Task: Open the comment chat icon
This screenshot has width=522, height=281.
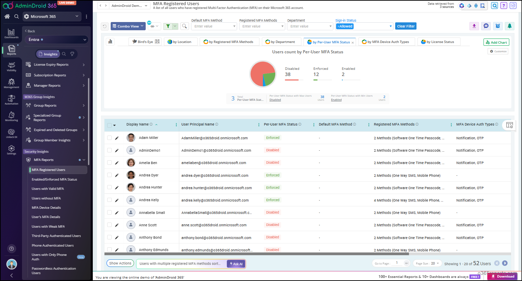Action: (x=486, y=26)
